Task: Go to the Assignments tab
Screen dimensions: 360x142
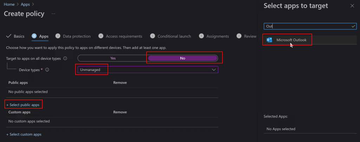Action: [217, 36]
